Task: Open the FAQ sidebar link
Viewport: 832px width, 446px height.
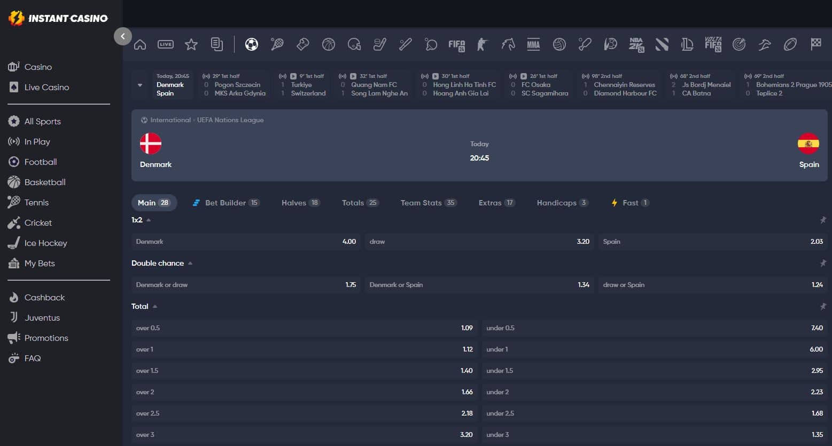Action: (x=25, y=358)
